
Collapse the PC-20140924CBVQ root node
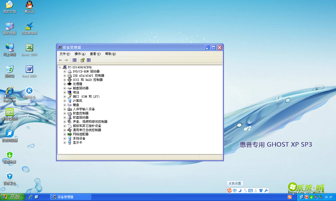(60, 67)
